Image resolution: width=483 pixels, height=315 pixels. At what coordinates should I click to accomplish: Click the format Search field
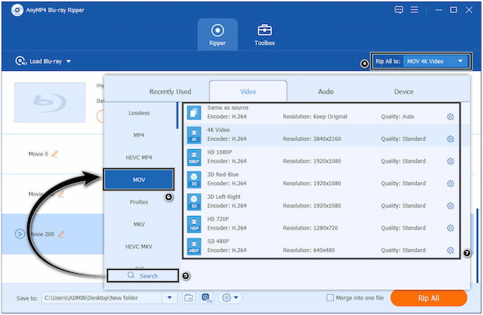coord(142,276)
